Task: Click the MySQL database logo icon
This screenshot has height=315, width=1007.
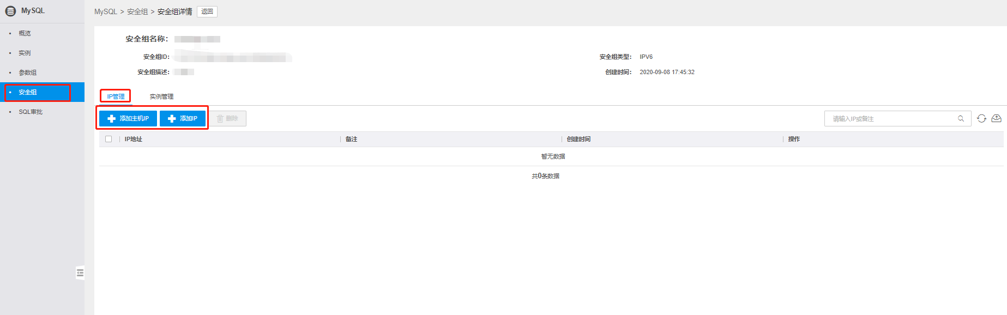Action: (10, 11)
